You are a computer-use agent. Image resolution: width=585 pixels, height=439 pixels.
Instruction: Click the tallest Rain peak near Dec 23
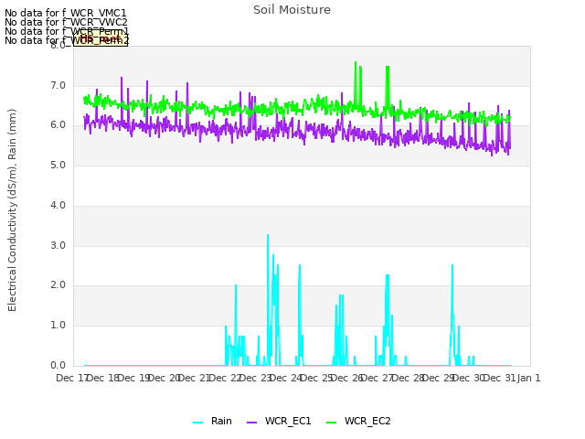(268, 235)
